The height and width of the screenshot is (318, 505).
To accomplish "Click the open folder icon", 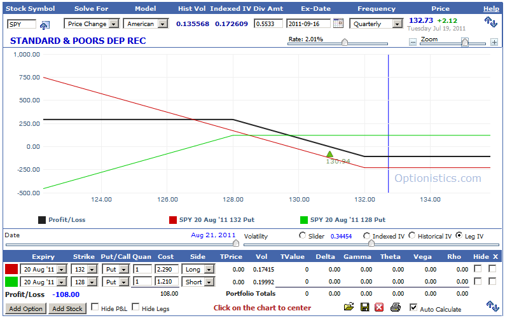I will (x=349, y=307).
